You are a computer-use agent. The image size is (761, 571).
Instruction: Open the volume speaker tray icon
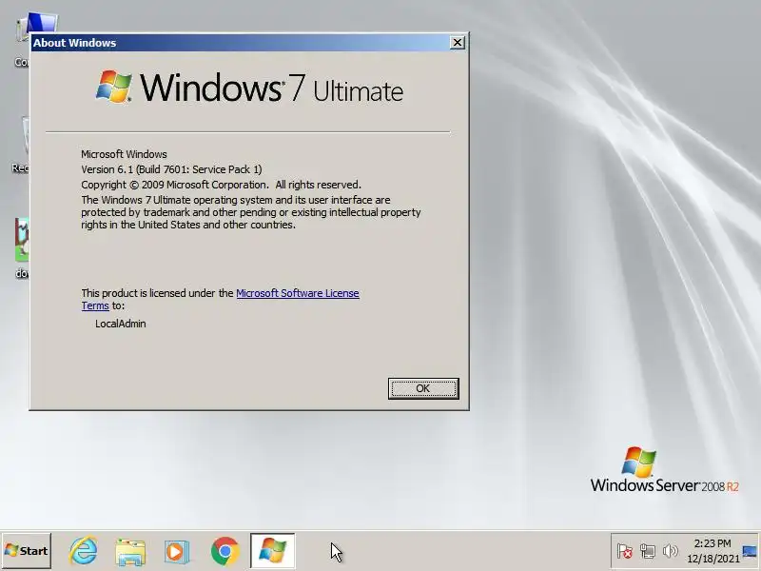point(671,551)
